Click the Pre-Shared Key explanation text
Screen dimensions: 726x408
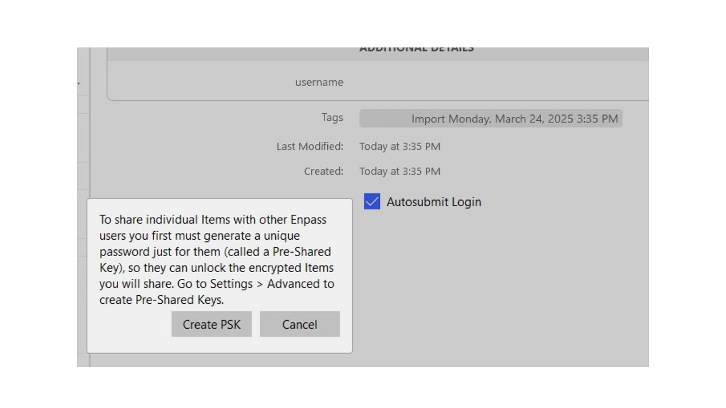[217, 260]
